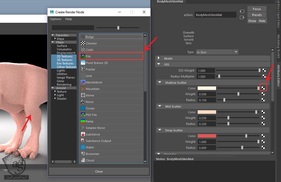
Task: Pick the Ramp texture node
Action: (111, 121)
